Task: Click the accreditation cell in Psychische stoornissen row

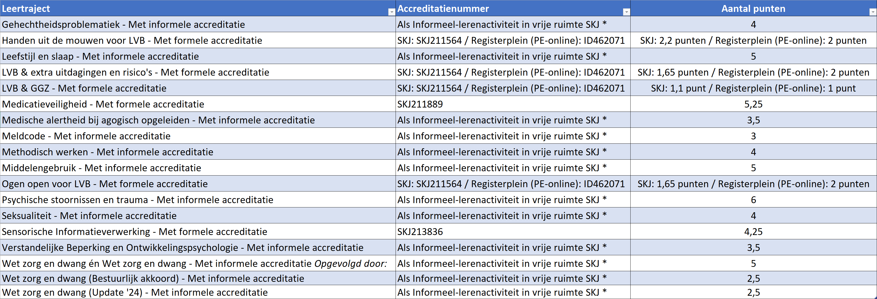Action: 513,200
